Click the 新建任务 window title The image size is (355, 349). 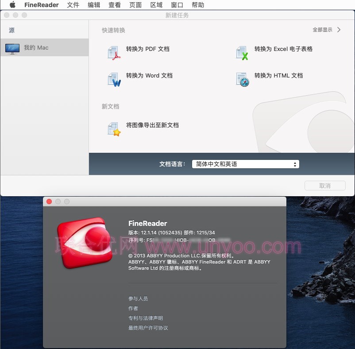click(177, 15)
